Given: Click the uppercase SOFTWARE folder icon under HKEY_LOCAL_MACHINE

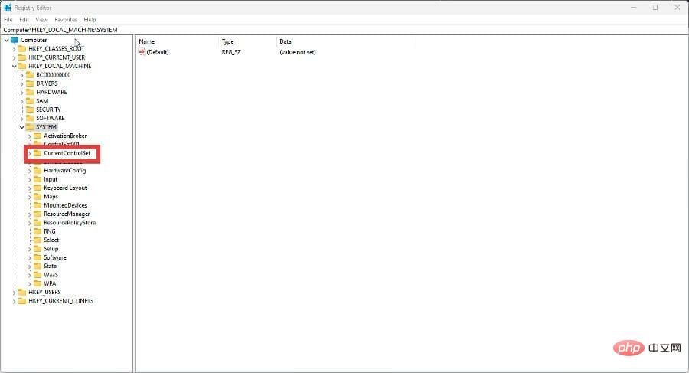Looking at the screenshot, I should point(30,118).
